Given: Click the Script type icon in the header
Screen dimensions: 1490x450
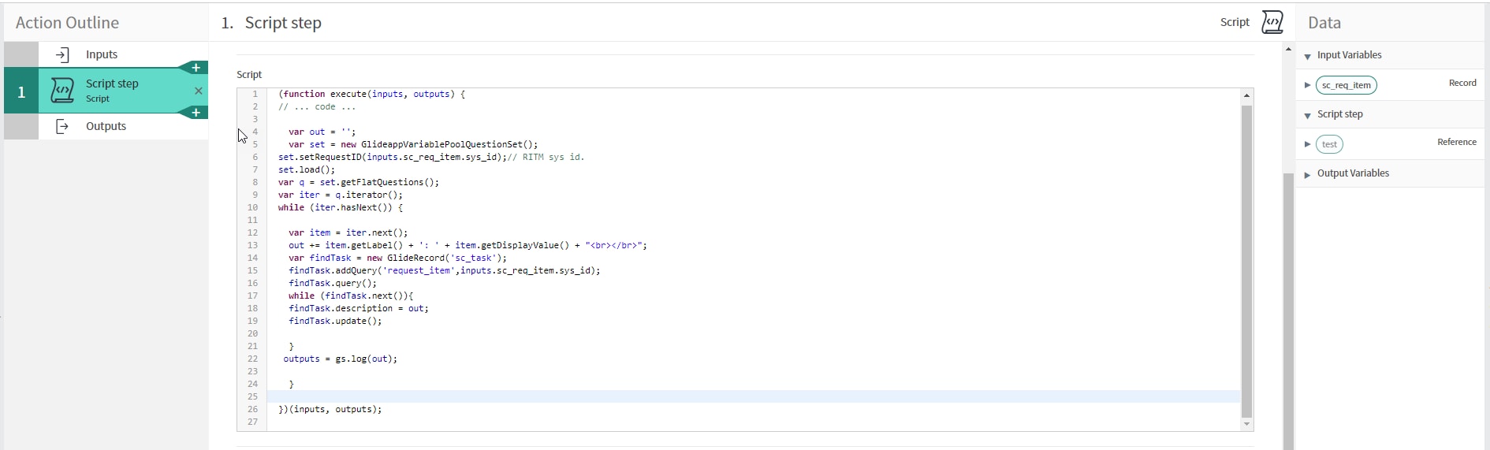Looking at the screenshot, I should (x=1272, y=22).
